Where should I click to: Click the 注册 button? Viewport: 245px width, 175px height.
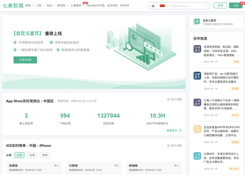click(236, 6)
